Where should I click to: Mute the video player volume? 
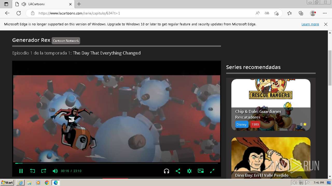(x=55, y=171)
